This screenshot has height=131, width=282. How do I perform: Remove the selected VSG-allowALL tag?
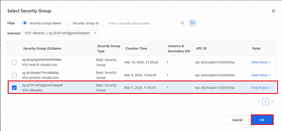pos(95,33)
